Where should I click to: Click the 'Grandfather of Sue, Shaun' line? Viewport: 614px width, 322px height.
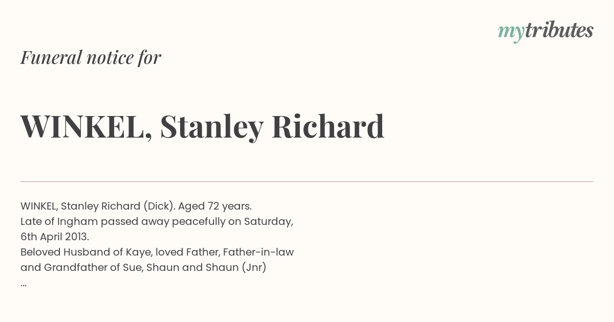click(x=143, y=268)
